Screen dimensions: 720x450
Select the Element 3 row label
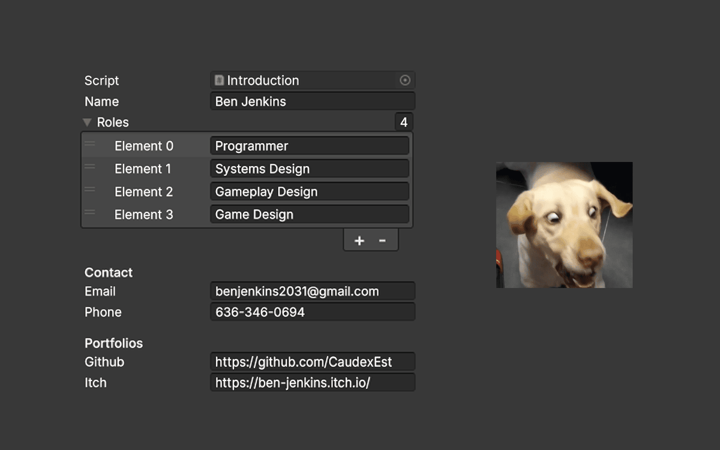[144, 214]
